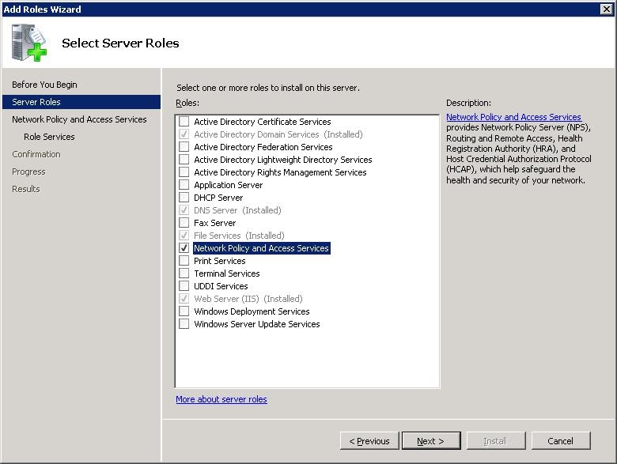Image resolution: width=617 pixels, height=464 pixels.
Task: Tick the Print Services checkbox
Action: coord(184,261)
